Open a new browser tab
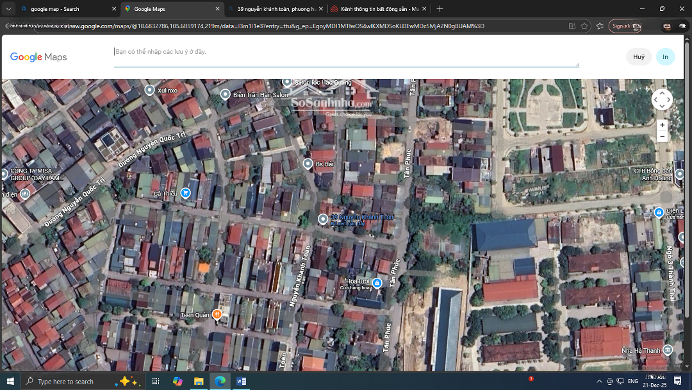The image size is (692, 390). point(440,9)
